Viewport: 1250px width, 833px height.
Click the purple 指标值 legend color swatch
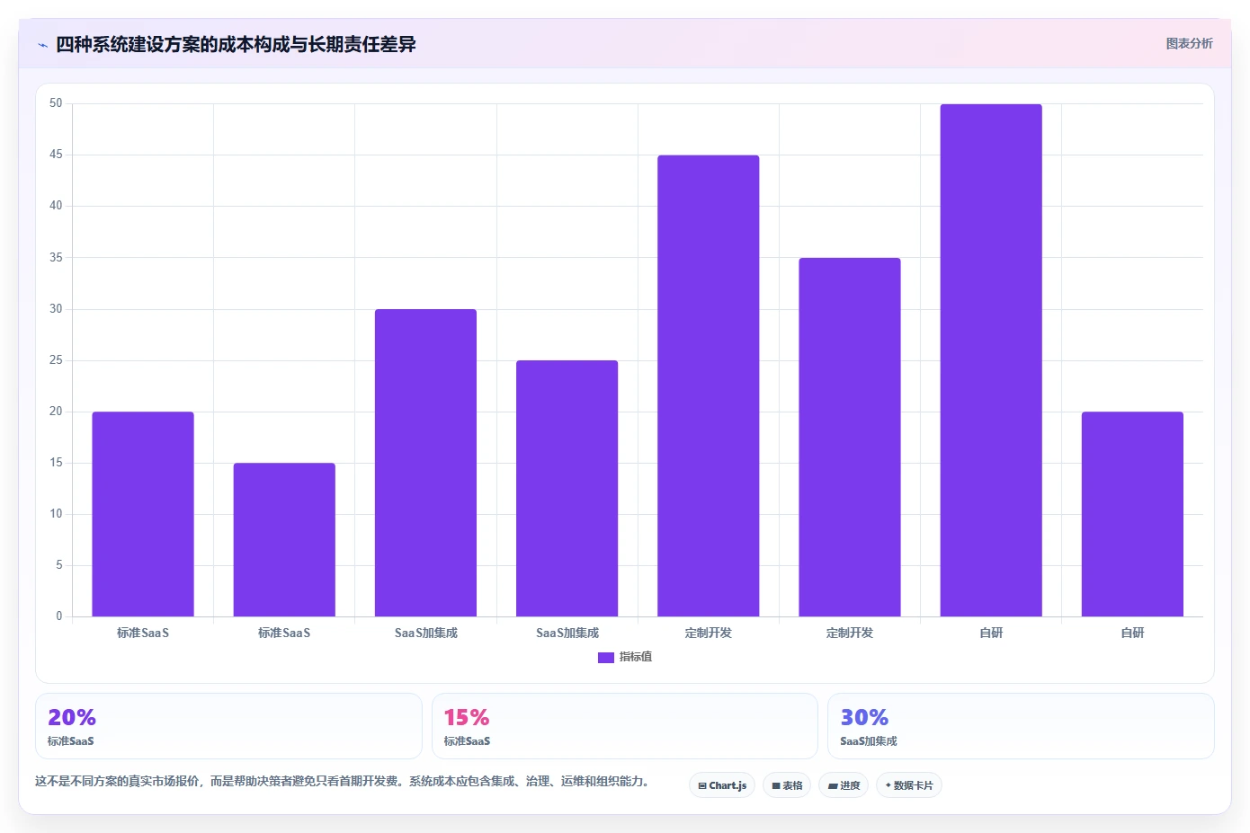[x=606, y=658]
